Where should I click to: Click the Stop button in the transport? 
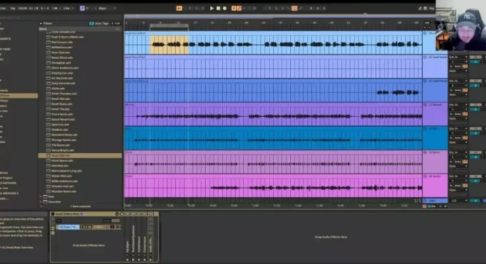point(218,8)
